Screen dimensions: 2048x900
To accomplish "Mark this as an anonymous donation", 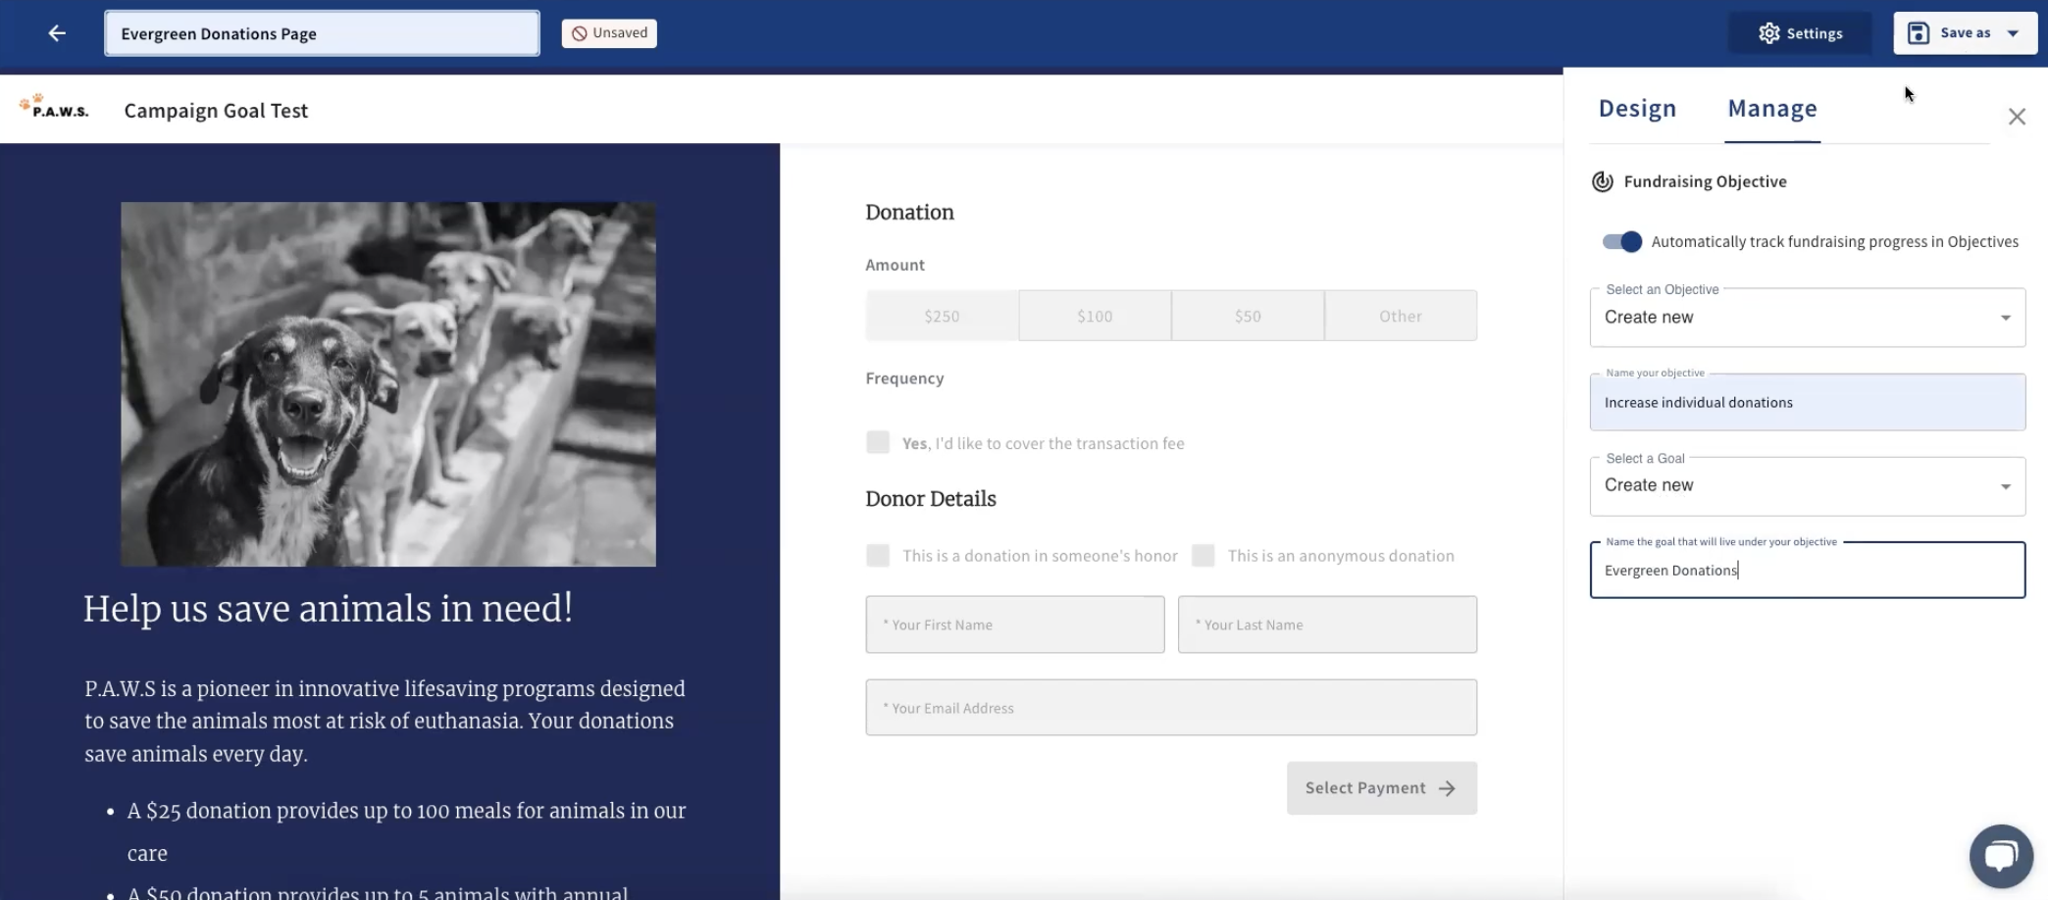I will tap(1203, 555).
